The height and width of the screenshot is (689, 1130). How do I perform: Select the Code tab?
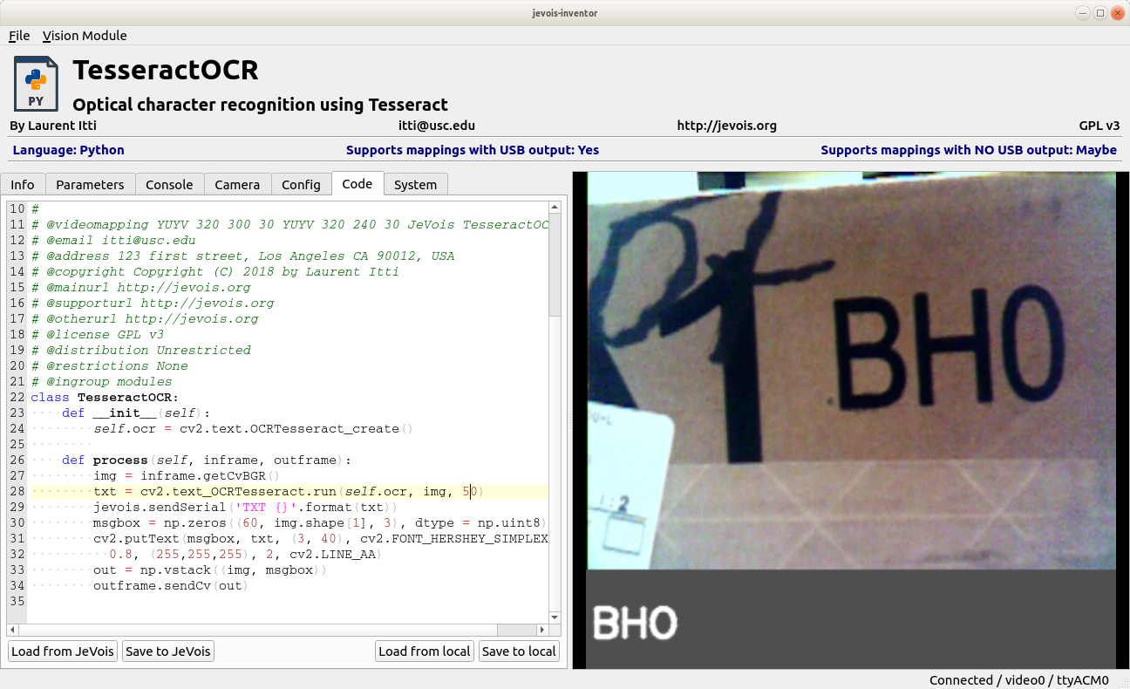coord(357,183)
